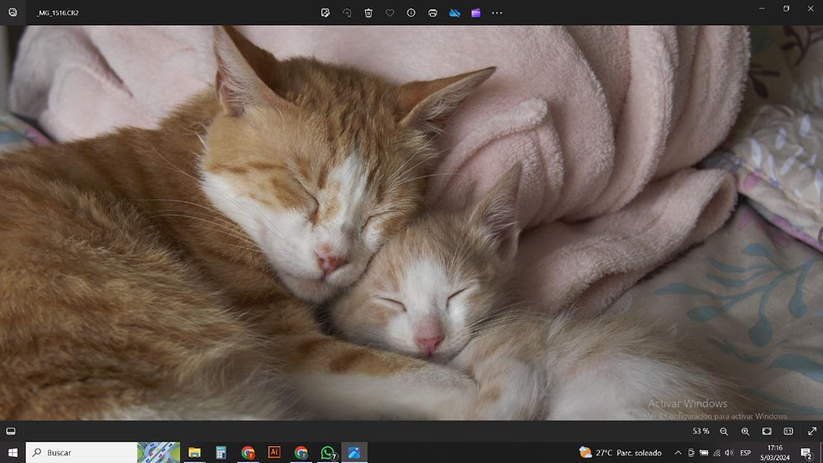Fit the image to the window
The width and height of the screenshot is (823, 463).
click(767, 431)
